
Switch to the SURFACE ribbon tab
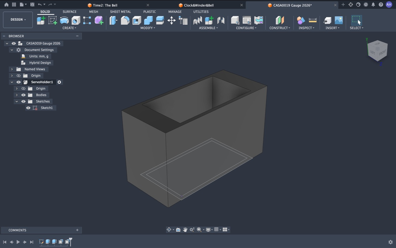tap(70, 12)
